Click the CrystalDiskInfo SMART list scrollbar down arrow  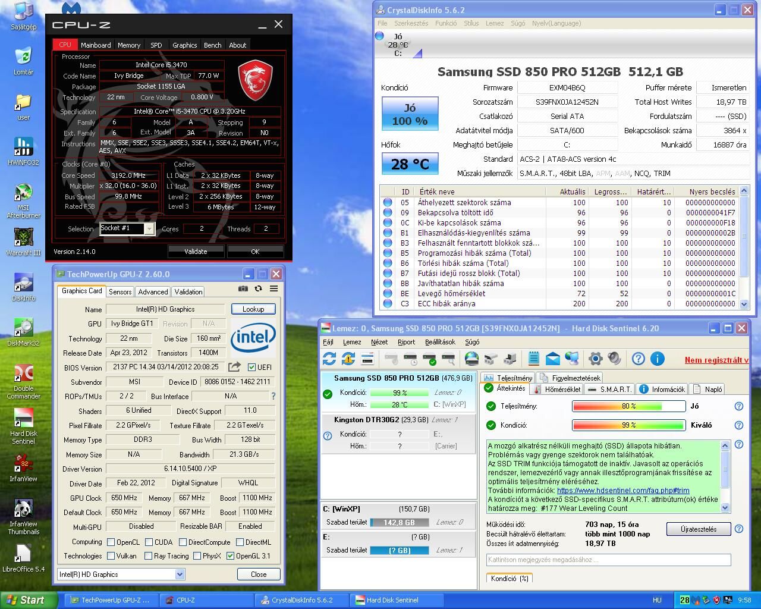click(x=744, y=304)
